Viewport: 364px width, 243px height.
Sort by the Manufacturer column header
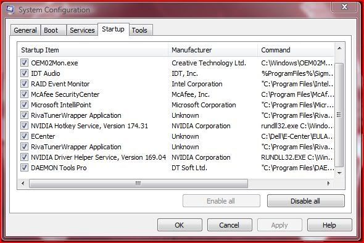click(213, 50)
